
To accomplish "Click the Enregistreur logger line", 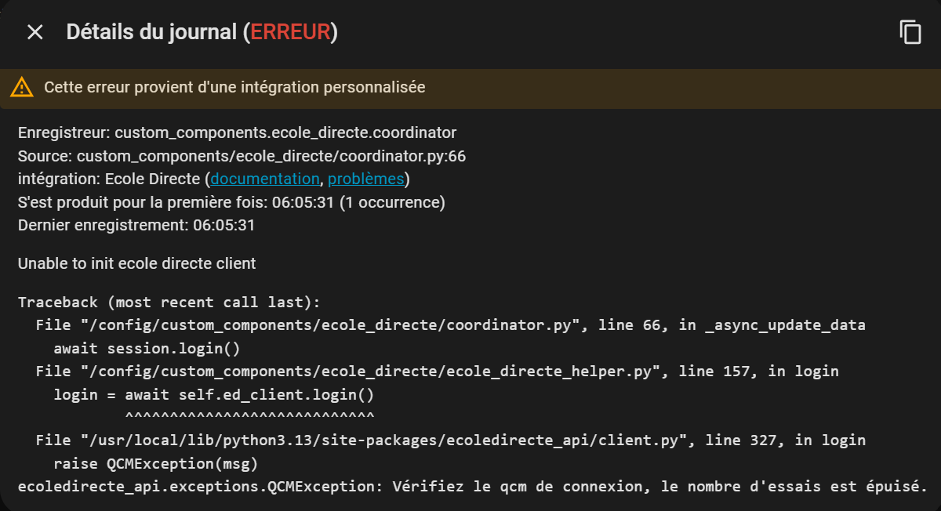I will pos(237,132).
